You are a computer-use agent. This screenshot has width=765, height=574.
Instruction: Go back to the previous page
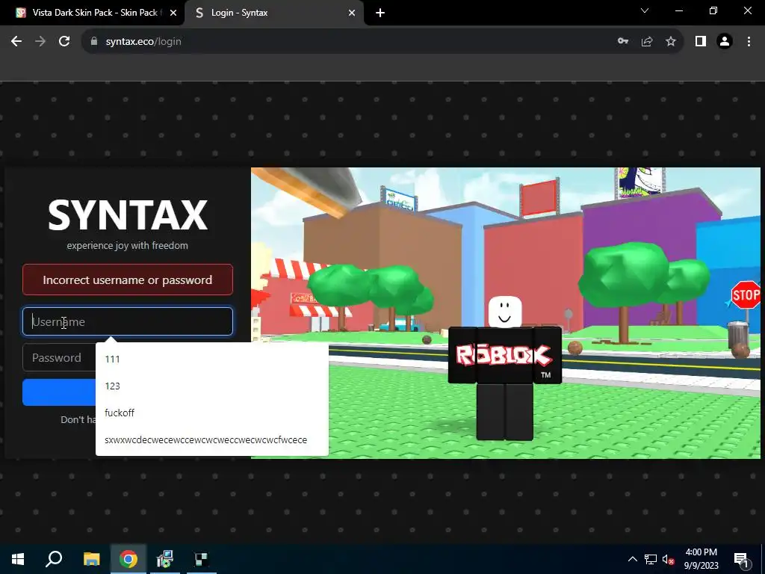point(16,42)
